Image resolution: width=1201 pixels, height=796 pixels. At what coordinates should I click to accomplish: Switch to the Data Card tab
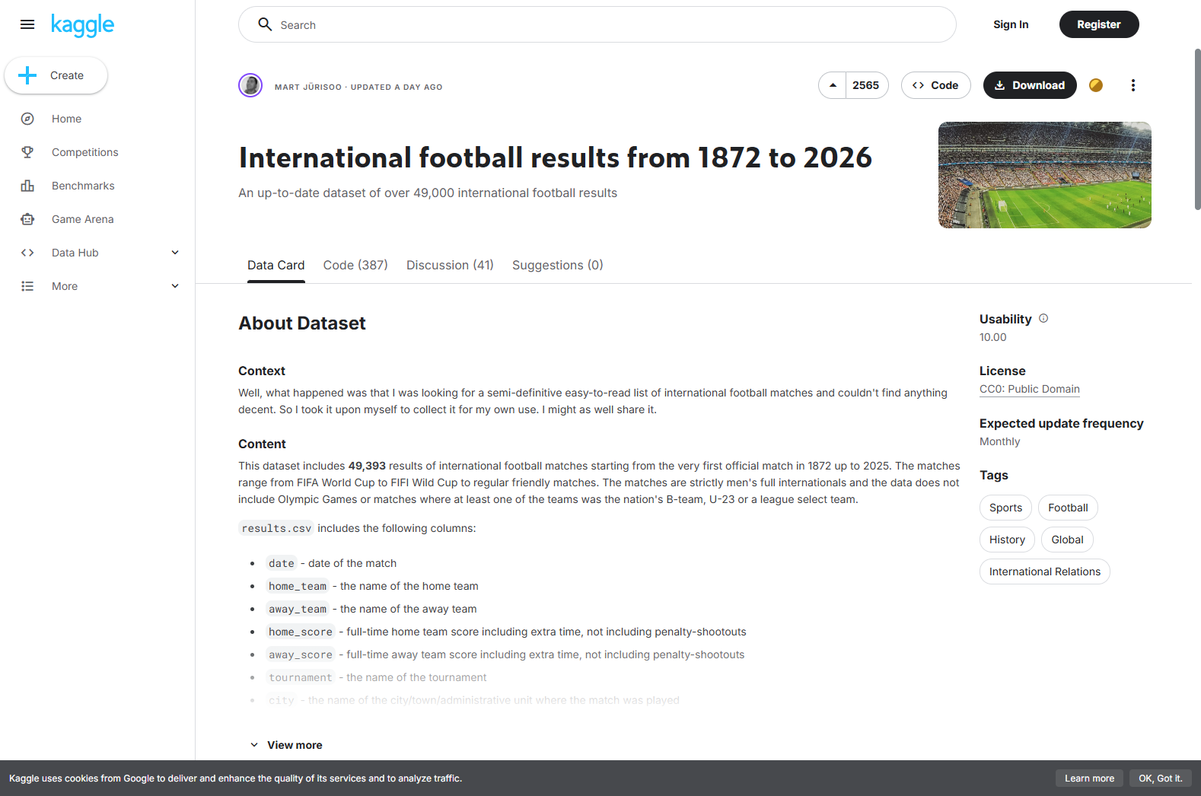[276, 265]
